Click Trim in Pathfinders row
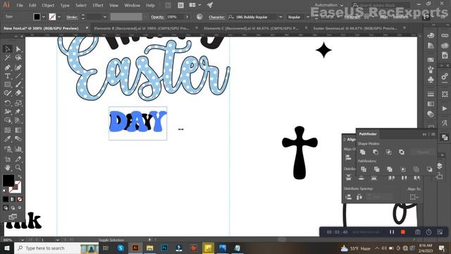Image resolution: width=451 pixels, height=254 pixels. [376, 169]
